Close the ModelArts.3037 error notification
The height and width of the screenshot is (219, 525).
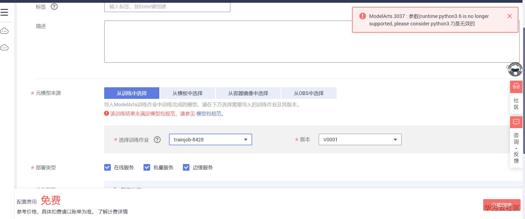click(509, 16)
